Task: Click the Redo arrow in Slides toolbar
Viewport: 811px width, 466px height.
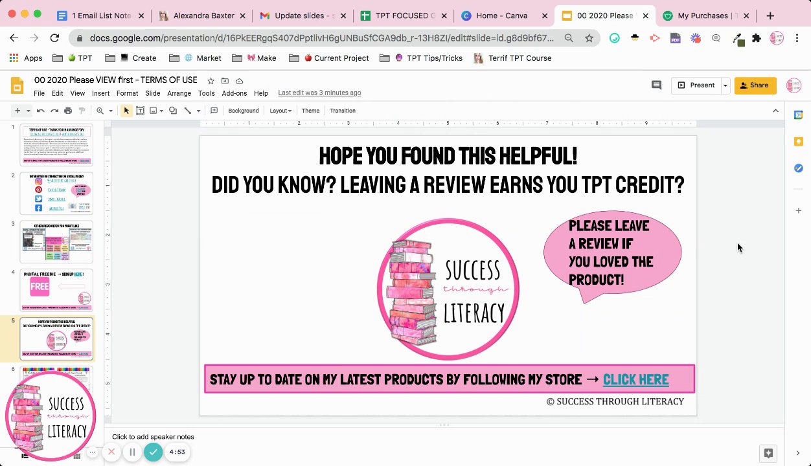Action: point(54,111)
